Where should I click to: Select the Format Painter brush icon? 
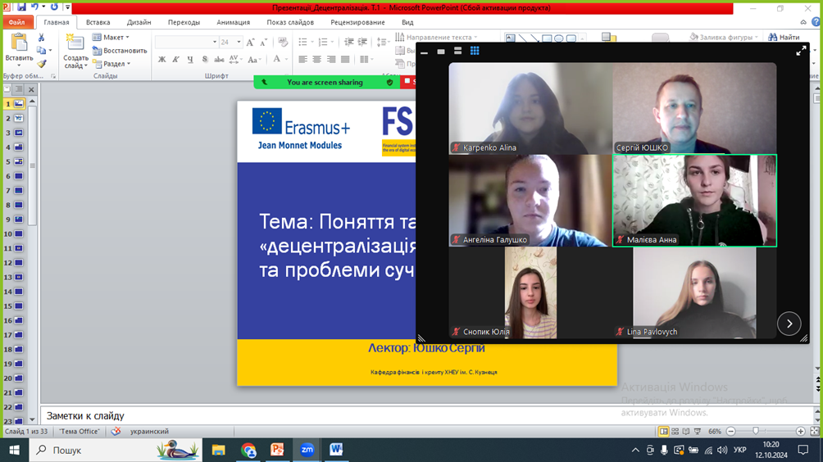[x=41, y=64]
